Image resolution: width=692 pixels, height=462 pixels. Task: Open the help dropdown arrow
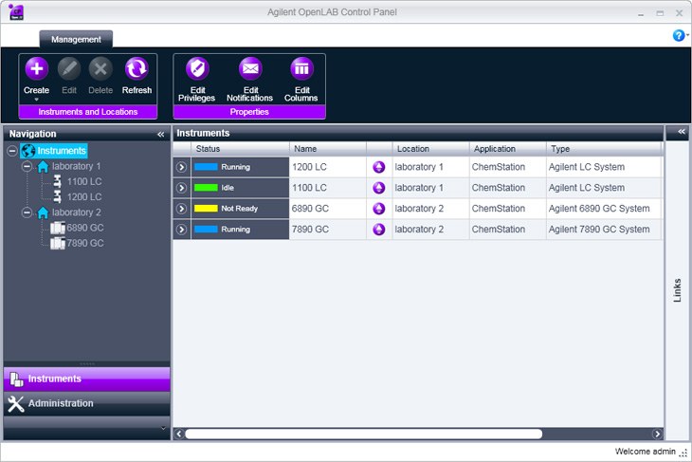click(687, 35)
